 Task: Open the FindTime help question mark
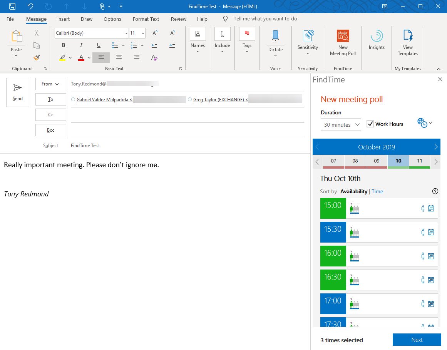pyautogui.click(x=435, y=191)
